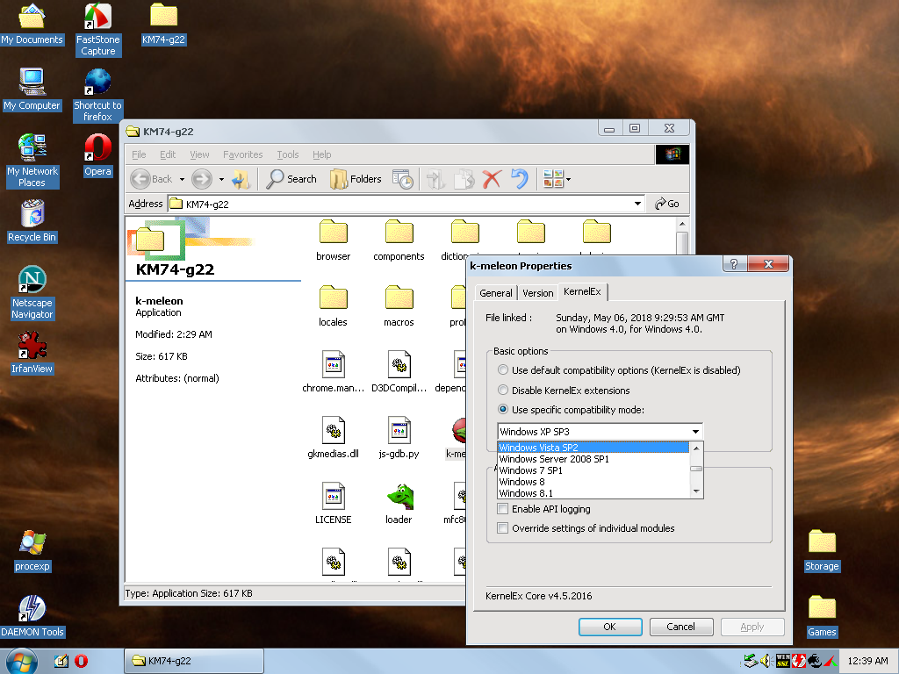The height and width of the screenshot is (674, 899).
Task: Click the Undo arrow toolbar icon
Action: [519, 178]
